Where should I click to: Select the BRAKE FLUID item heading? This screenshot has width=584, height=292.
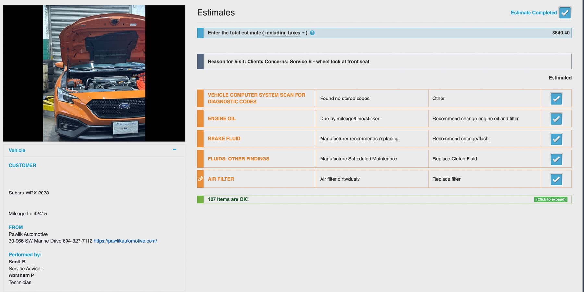point(224,139)
